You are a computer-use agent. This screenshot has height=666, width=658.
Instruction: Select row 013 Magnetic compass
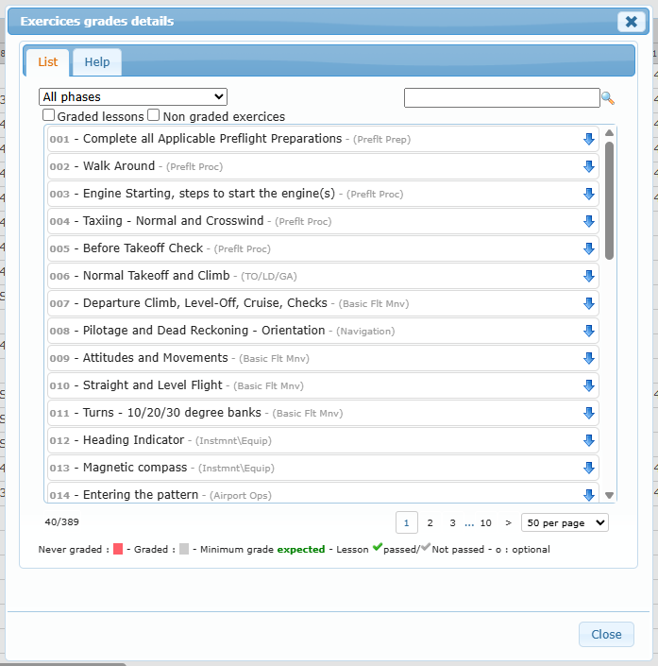(323, 468)
